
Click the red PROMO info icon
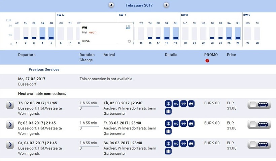(x=207, y=61)
